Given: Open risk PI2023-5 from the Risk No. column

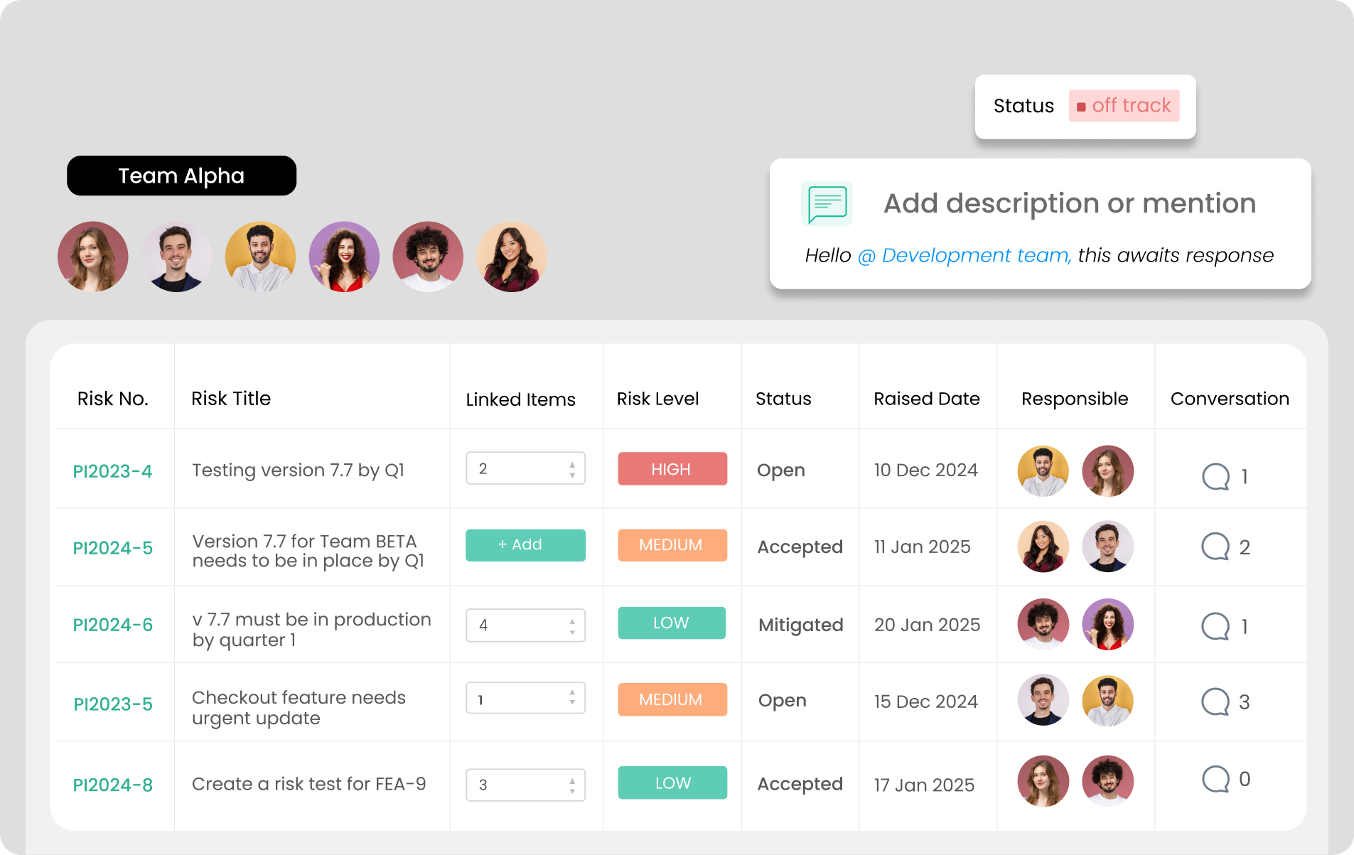Looking at the screenshot, I should click(x=112, y=704).
